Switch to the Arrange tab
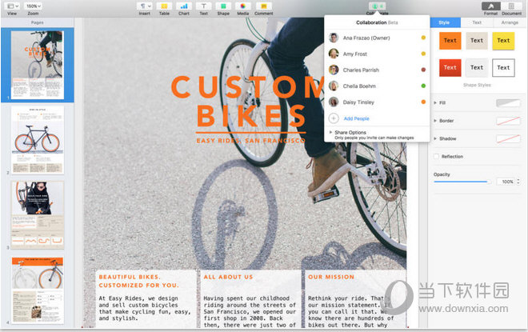The width and height of the screenshot is (528, 332). point(510,23)
